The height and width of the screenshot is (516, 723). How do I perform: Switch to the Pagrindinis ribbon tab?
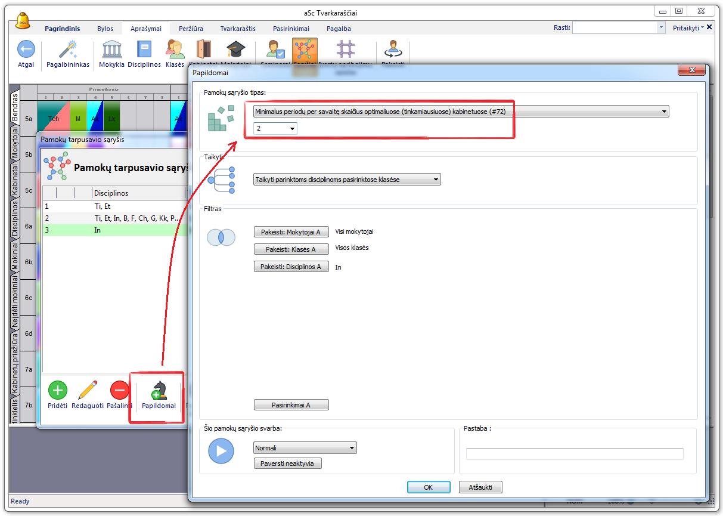[62, 29]
